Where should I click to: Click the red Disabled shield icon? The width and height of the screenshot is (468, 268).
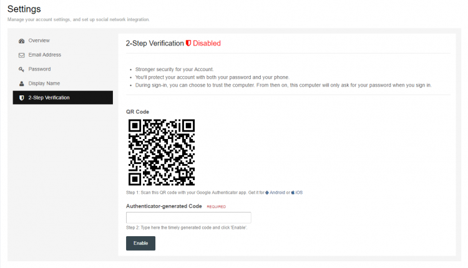pyautogui.click(x=188, y=43)
